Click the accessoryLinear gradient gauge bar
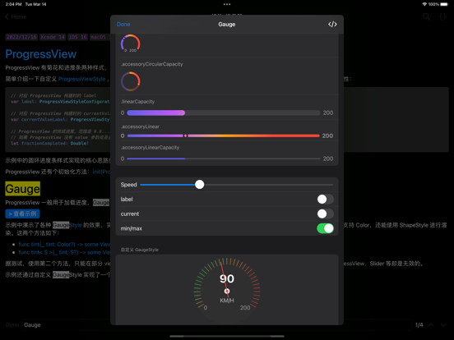 (x=223, y=136)
